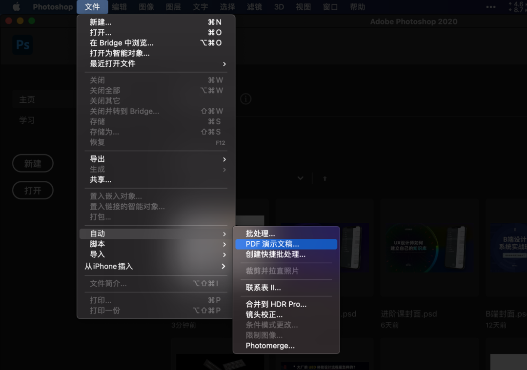Choose 共享... menu entry
The image size is (527, 370).
pos(156,179)
